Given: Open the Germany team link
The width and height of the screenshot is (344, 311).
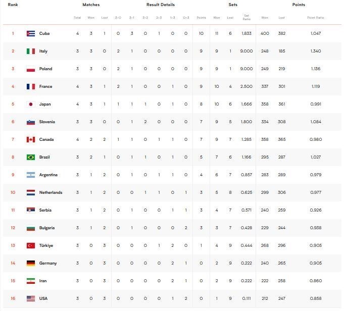Looking at the screenshot, I should click(48, 263).
